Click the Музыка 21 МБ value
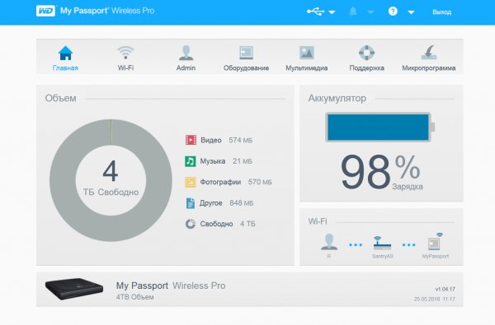This screenshot has width=495, height=325. (x=242, y=161)
